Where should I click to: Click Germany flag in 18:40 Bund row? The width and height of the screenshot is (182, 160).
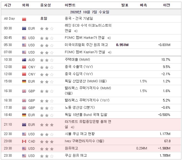coord(24,115)
